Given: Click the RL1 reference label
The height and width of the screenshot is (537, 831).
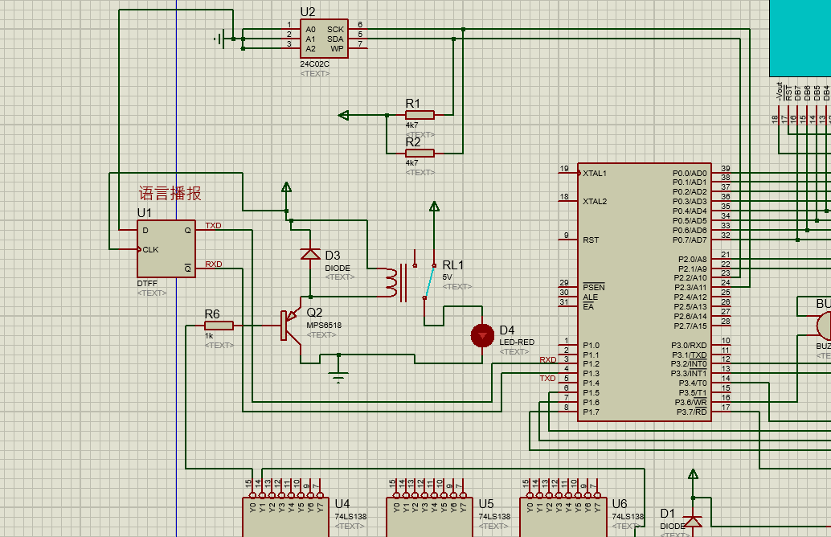Looking at the screenshot, I should click(x=453, y=265).
